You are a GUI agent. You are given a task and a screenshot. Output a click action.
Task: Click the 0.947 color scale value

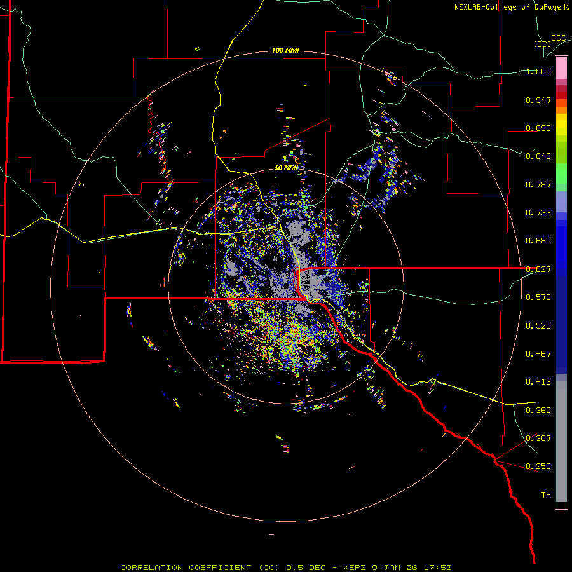coord(538,100)
